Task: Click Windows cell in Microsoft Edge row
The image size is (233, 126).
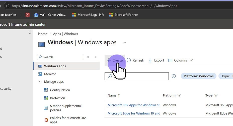Action: click(169, 113)
